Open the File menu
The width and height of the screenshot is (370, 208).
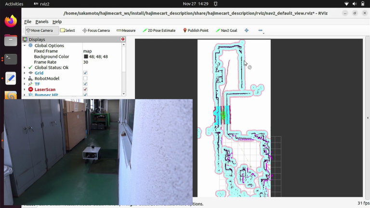(x=27, y=22)
